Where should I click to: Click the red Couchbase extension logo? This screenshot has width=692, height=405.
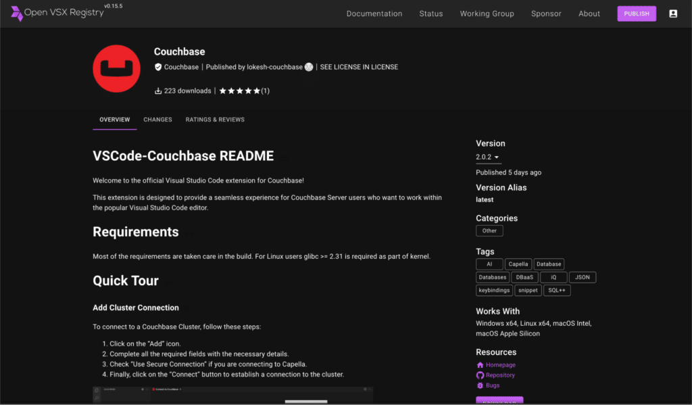pos(116,68)
